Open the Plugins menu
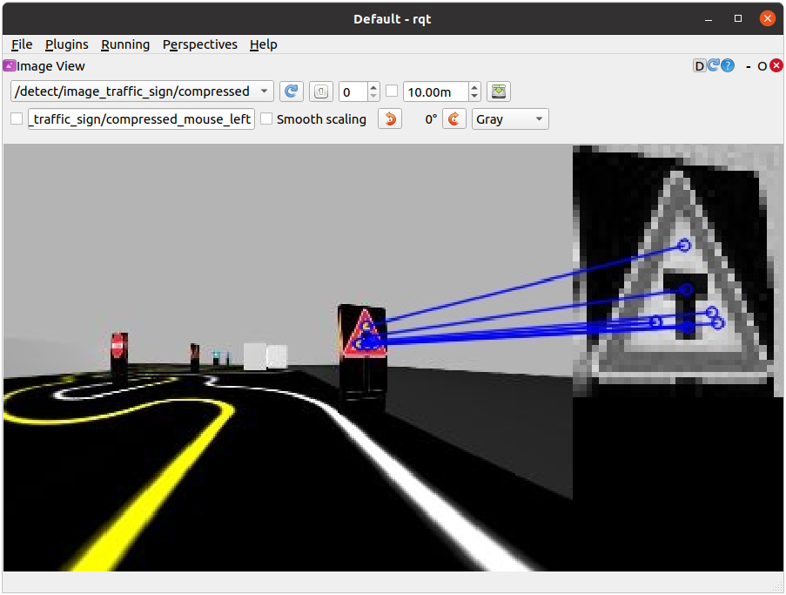This screenshot has height=595, width=786. [67, 44]
